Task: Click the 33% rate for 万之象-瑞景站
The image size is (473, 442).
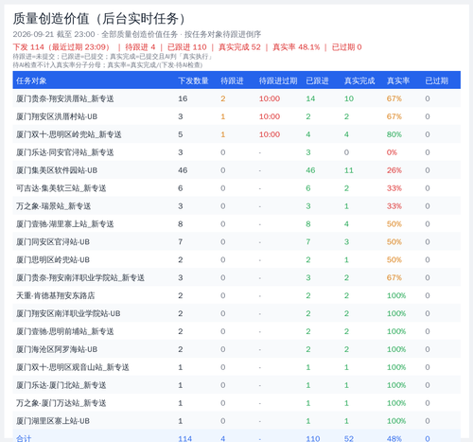Action: [x=394, y=206]
